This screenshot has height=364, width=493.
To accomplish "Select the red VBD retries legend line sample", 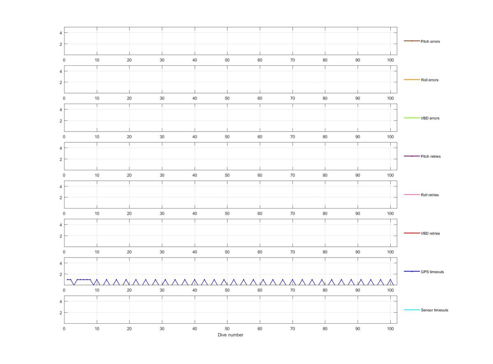I will point(412,233).
